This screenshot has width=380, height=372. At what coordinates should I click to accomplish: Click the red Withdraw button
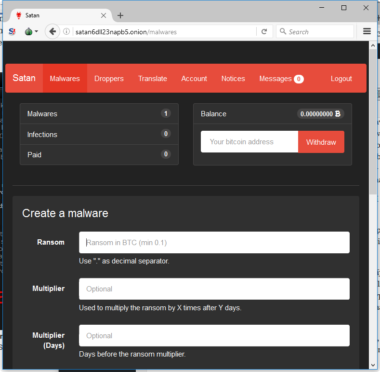(x=321, y=142)
